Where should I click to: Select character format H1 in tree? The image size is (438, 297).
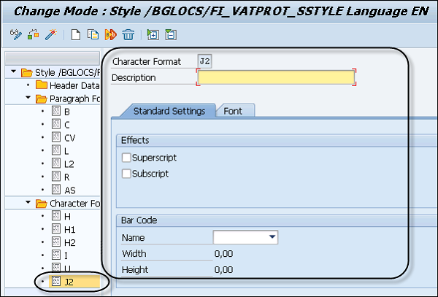[70, 229]
